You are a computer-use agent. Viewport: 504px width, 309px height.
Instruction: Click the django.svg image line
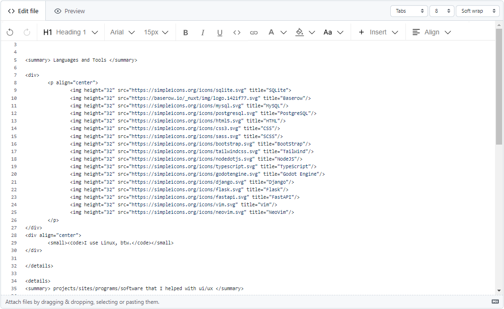182,182
